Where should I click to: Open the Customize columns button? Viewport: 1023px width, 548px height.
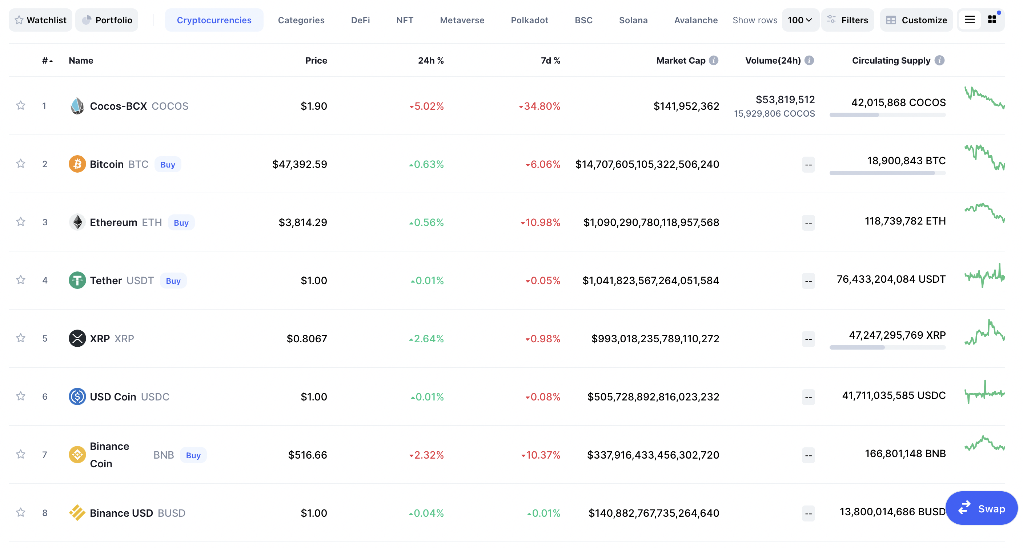click(916, 20)
